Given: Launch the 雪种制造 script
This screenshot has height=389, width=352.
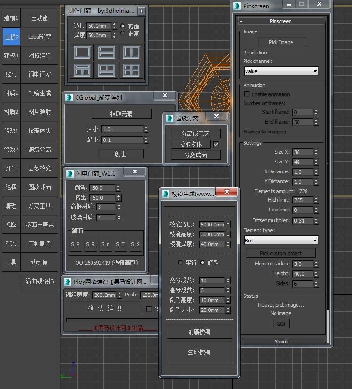Looking at the screenshot, I should (40, 243).
